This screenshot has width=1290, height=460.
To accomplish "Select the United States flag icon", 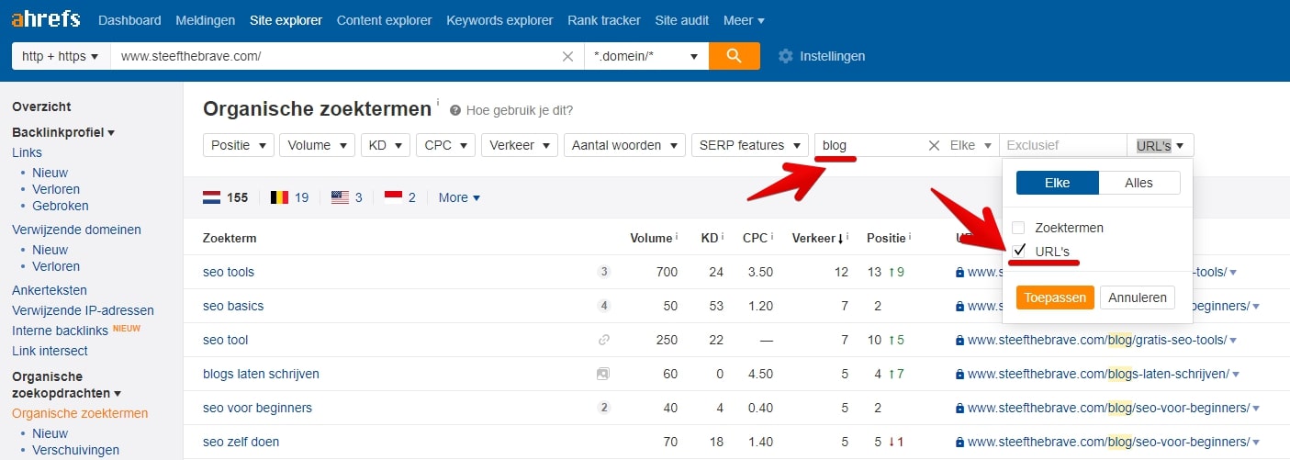I will coord(340,197).
